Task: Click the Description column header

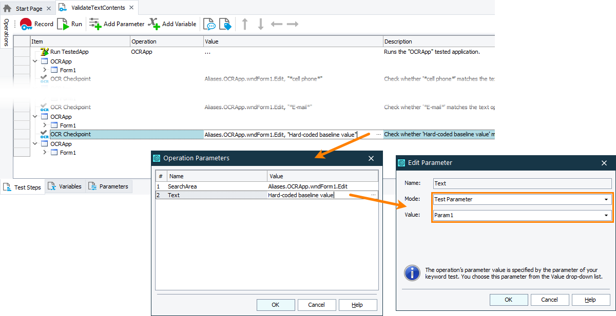Action: click(439, 41)
